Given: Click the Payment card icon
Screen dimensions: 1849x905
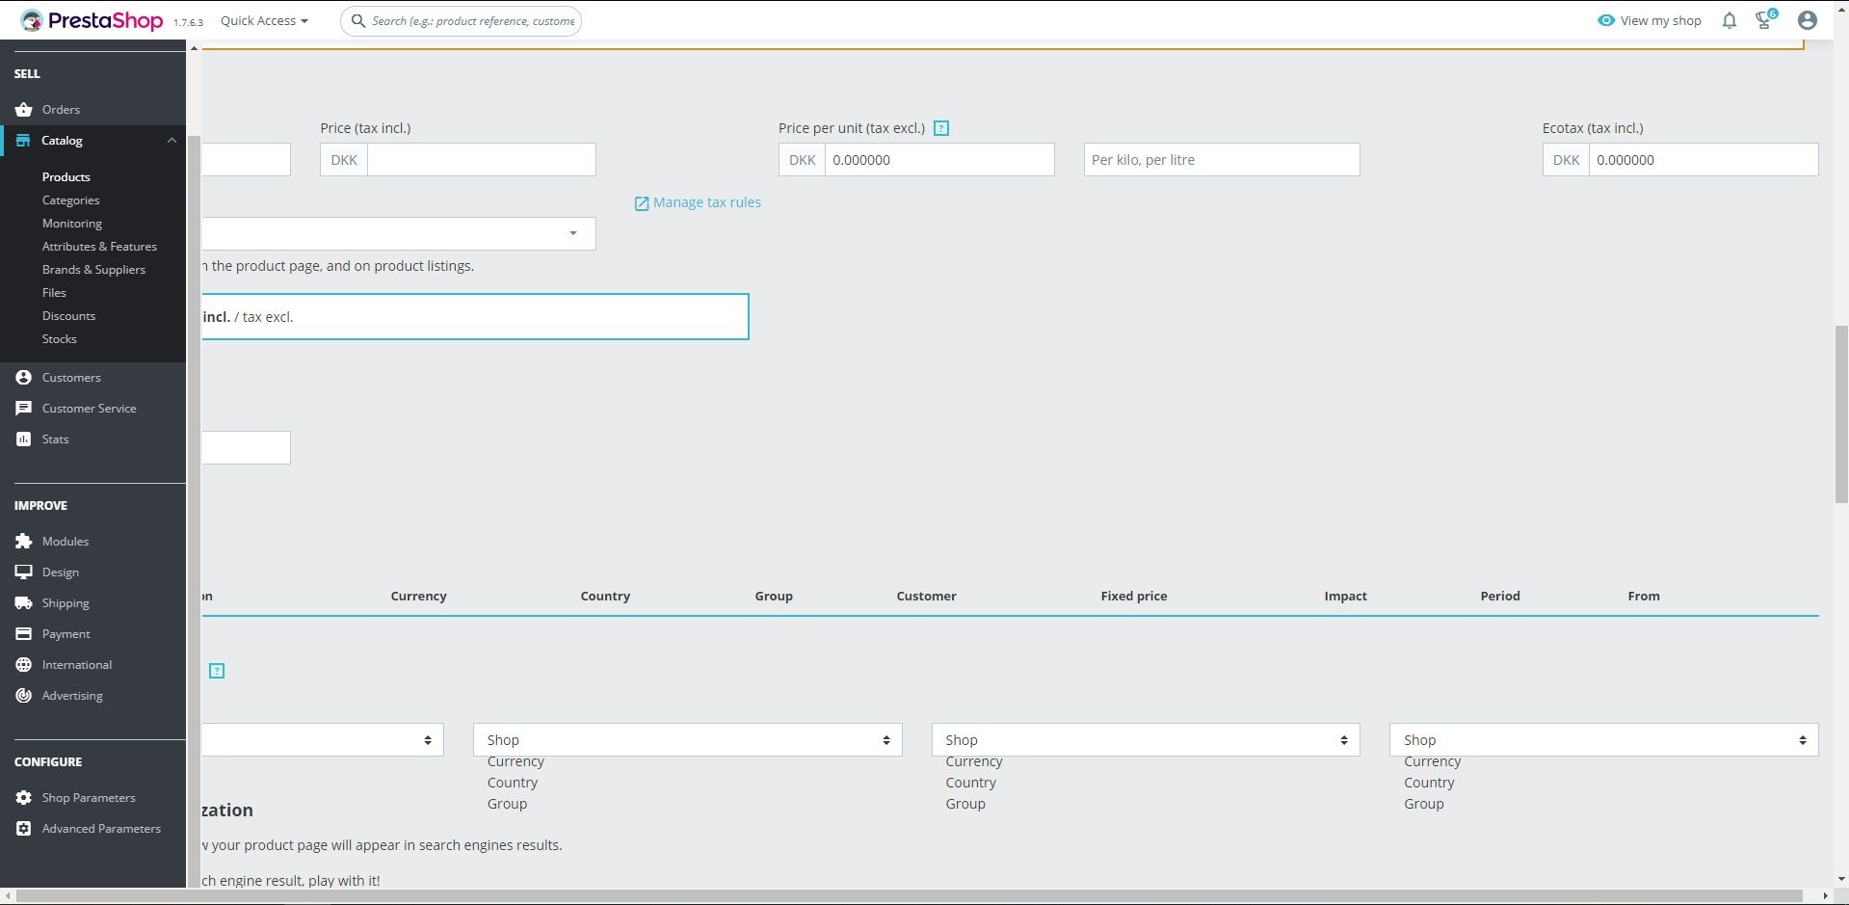Looking at the screenshot, I should click(x=24, y=634).
